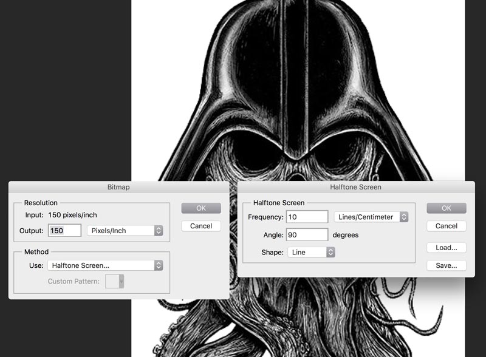Open the Custom Pattern picker
Image resolution: width=486 pixels, height=357 pixels.
114,281
